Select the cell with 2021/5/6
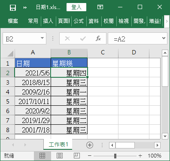This screenshot has height=161, width=170. 33,73
